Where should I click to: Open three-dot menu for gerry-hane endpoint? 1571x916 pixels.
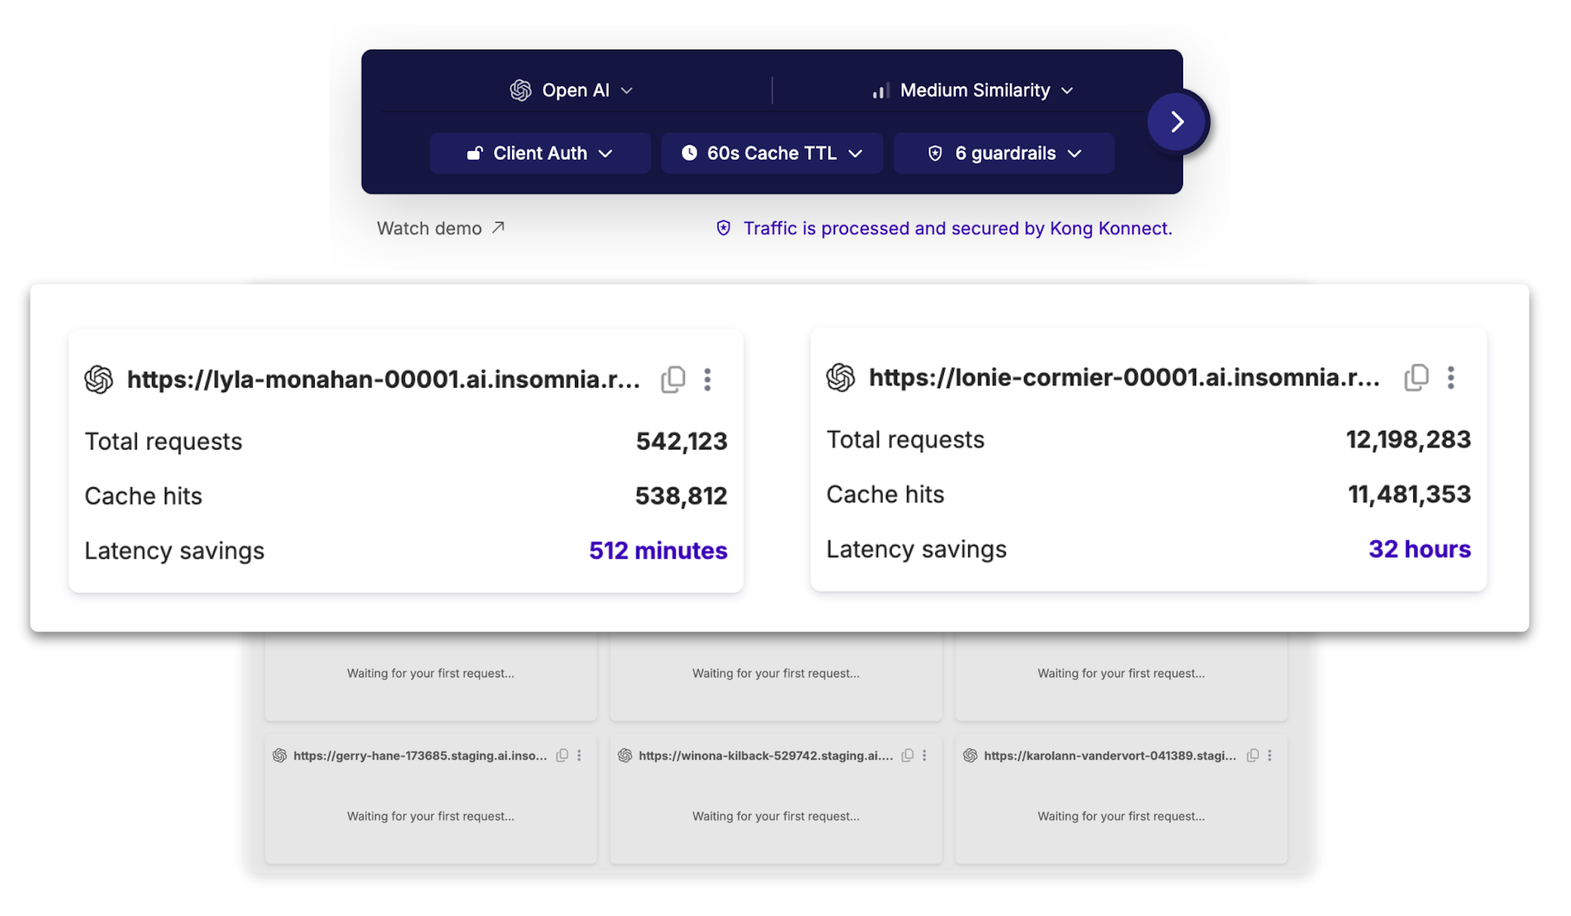click(579, 755)
